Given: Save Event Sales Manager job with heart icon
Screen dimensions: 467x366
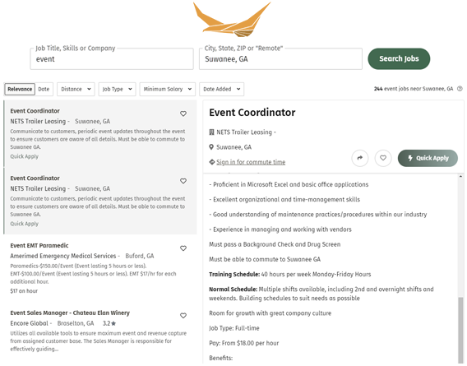Looking at the screenshot, I should point(183,316).
